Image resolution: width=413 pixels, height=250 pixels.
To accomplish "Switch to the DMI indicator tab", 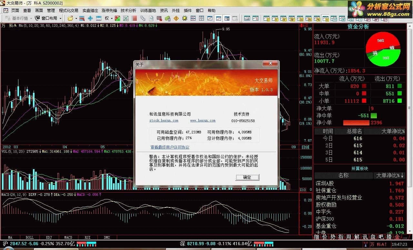I will (x=107, y=237).
